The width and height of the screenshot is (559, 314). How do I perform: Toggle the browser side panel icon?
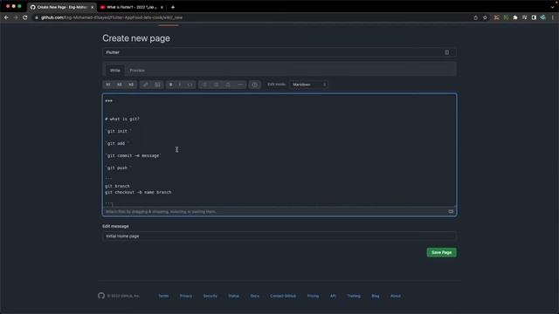tap(534, 17)
